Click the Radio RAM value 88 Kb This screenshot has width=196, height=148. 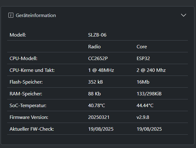click(x=94, y=94)
